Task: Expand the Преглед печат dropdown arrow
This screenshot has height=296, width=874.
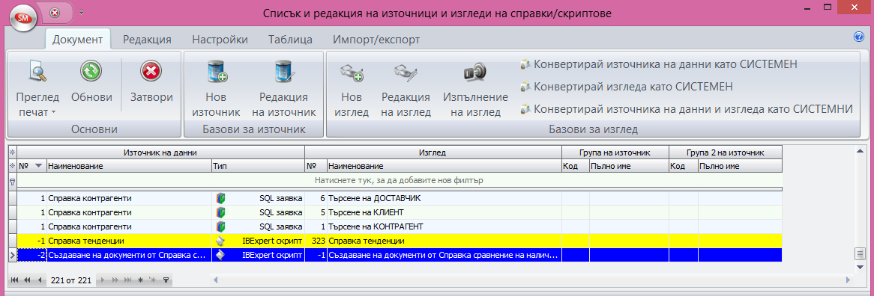Action: (54, 113)
